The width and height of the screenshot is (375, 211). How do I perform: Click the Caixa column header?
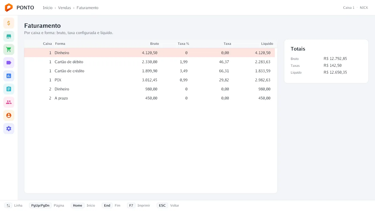pos(47,44)
